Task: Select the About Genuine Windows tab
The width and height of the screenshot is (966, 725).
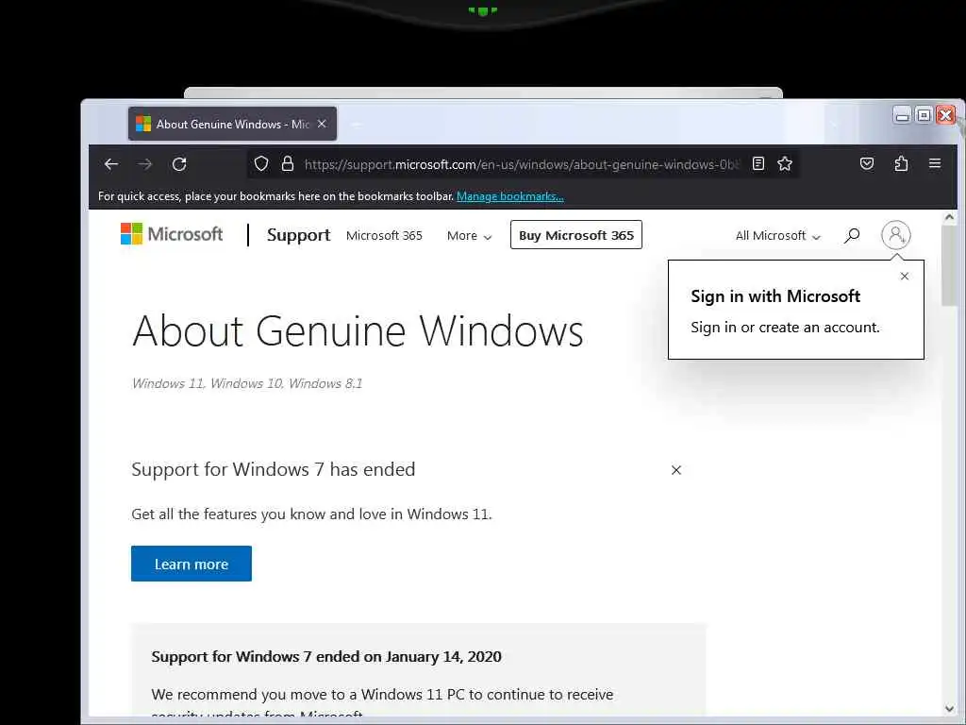Action: pos(232,124)
